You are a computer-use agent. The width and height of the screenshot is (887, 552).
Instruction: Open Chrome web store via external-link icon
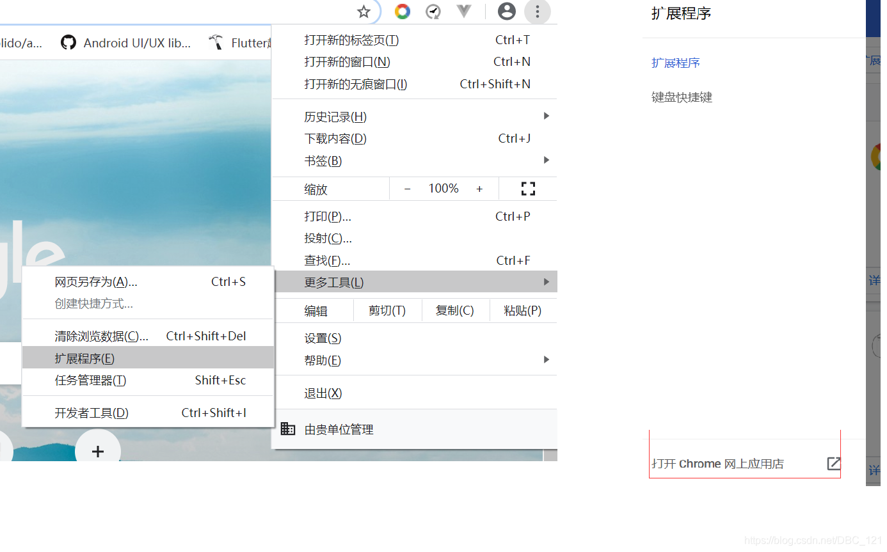834,464
